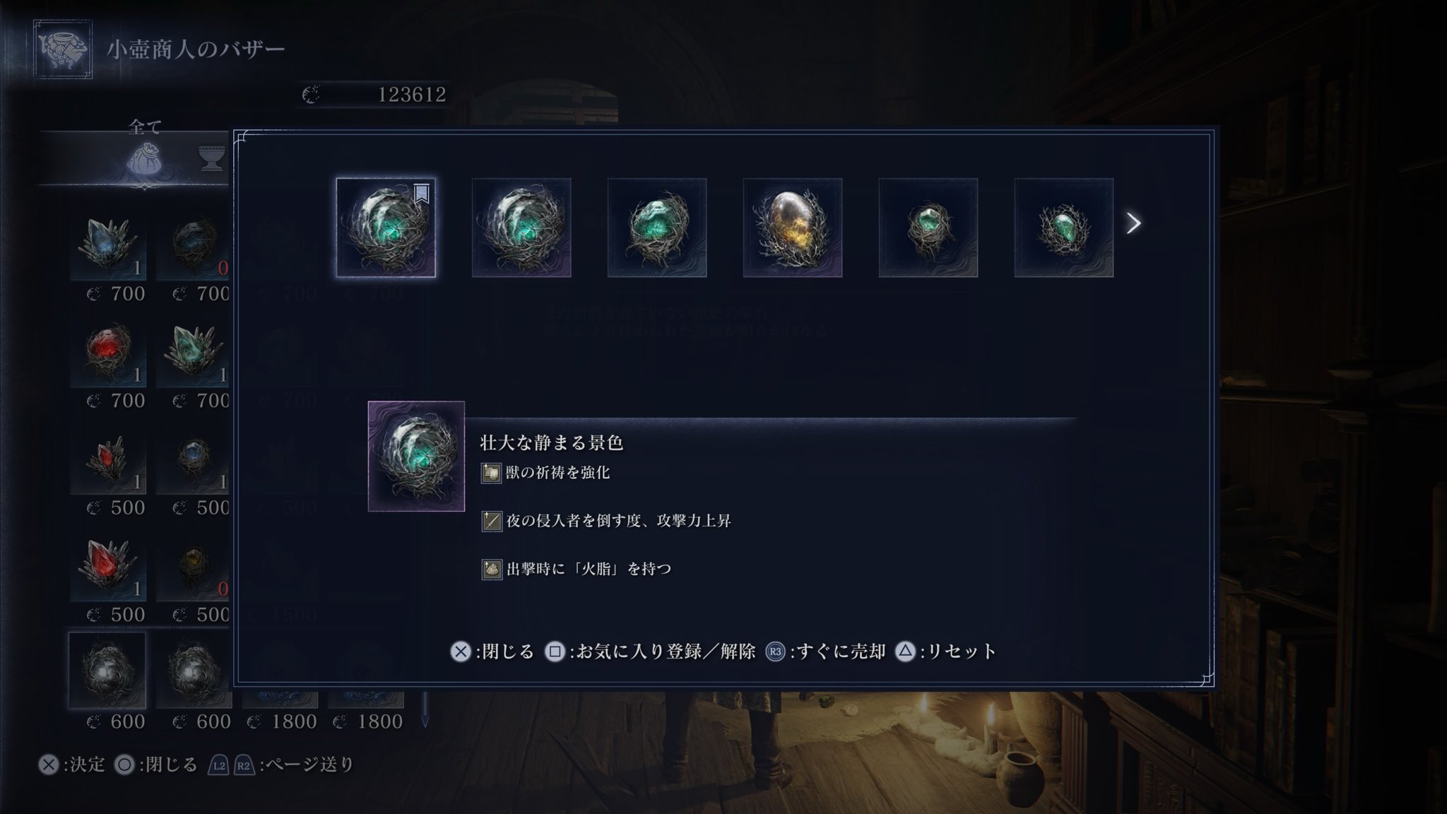Select the first bookmarked green relic thumbnail
This screenshot has height=814, width=1447.
coord(386,228)
